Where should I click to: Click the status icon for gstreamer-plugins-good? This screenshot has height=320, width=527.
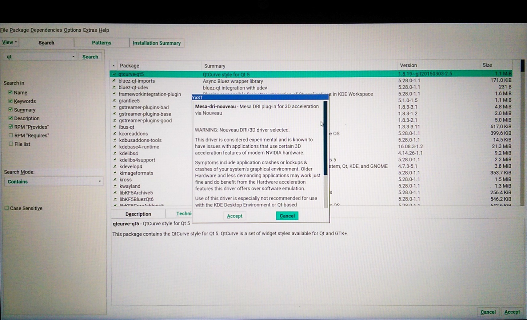pos(114,120)
